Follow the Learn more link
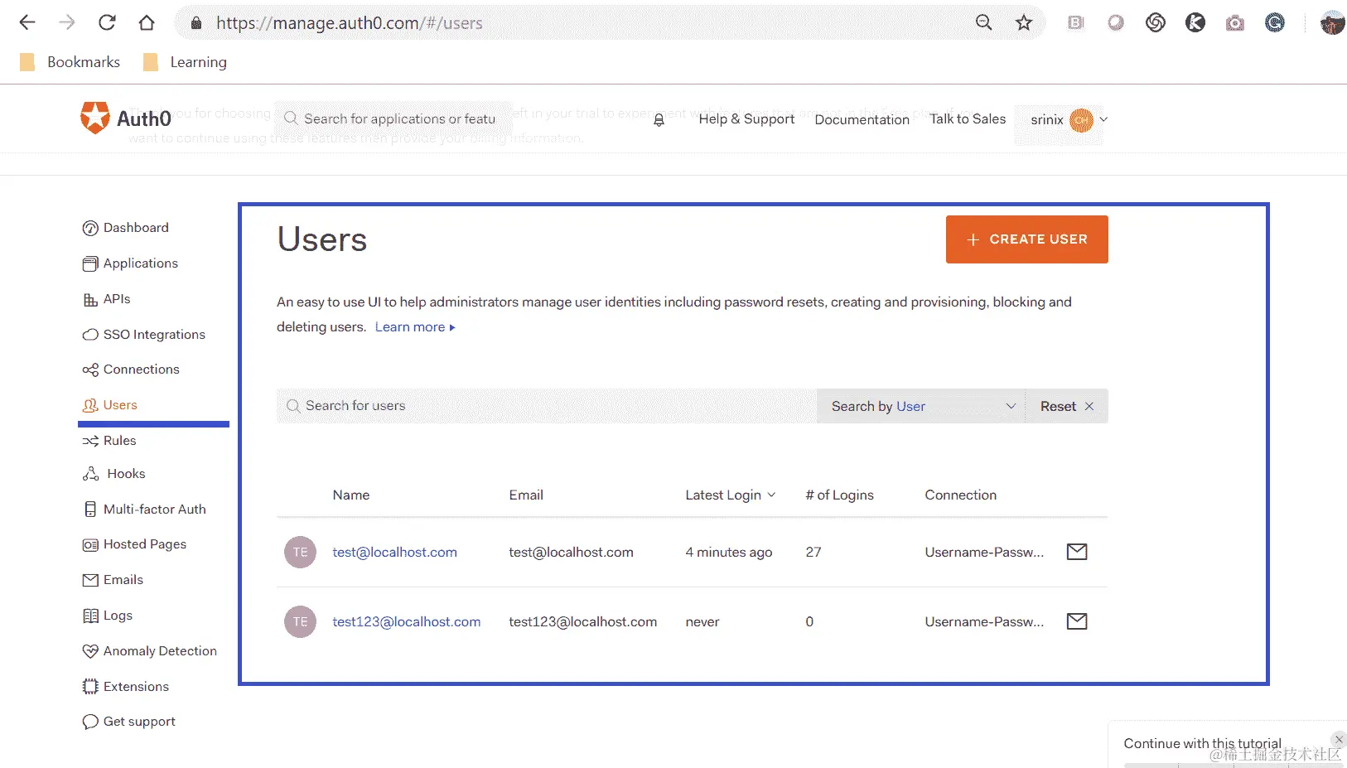 click(415, 327)
